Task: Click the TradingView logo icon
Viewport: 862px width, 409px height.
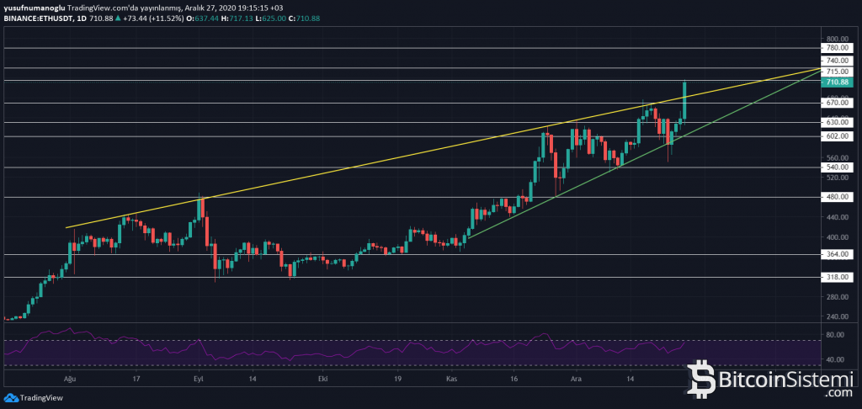Action: (11, 398)
